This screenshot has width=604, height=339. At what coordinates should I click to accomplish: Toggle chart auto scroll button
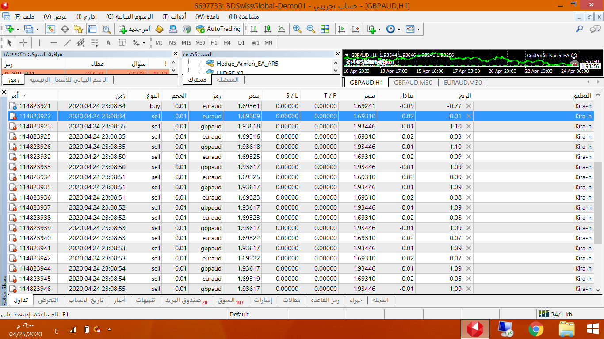coord(341,29)
